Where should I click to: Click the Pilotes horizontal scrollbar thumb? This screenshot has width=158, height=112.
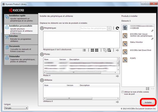click(74, 72)
